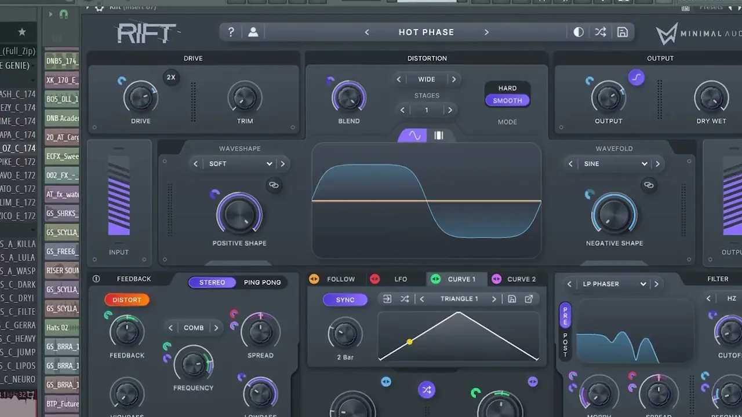This screenshot has height=417, width=742.
Task: Toggle the PRE/POST filter routing switch
Action: click(x=565, y=330)
